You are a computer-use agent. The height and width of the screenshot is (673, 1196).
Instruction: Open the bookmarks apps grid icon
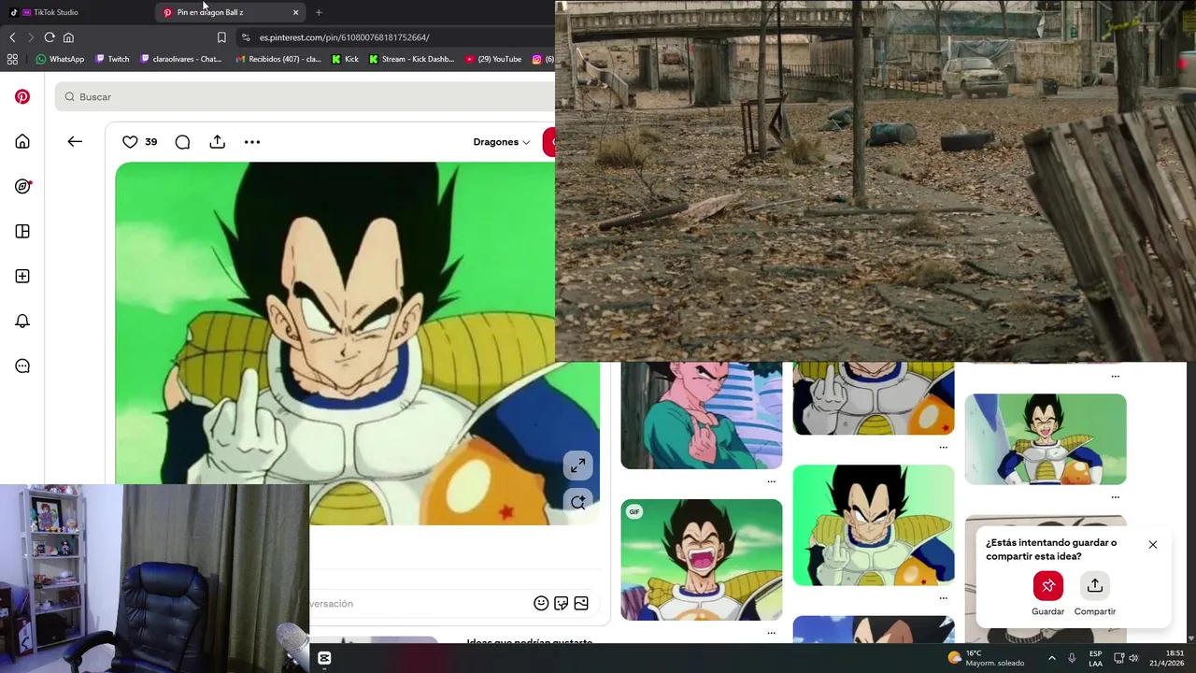12,59
